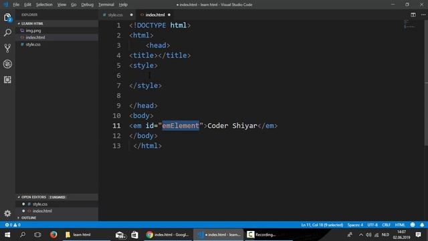Screen dimensions: 428x241
Task: Open the learn html folder taskbar window
Action: [87, 235]
